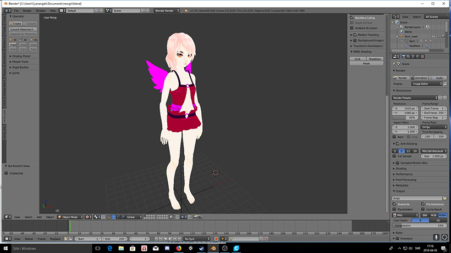
Task: Click the Convert Materials button
Action: 23,29
